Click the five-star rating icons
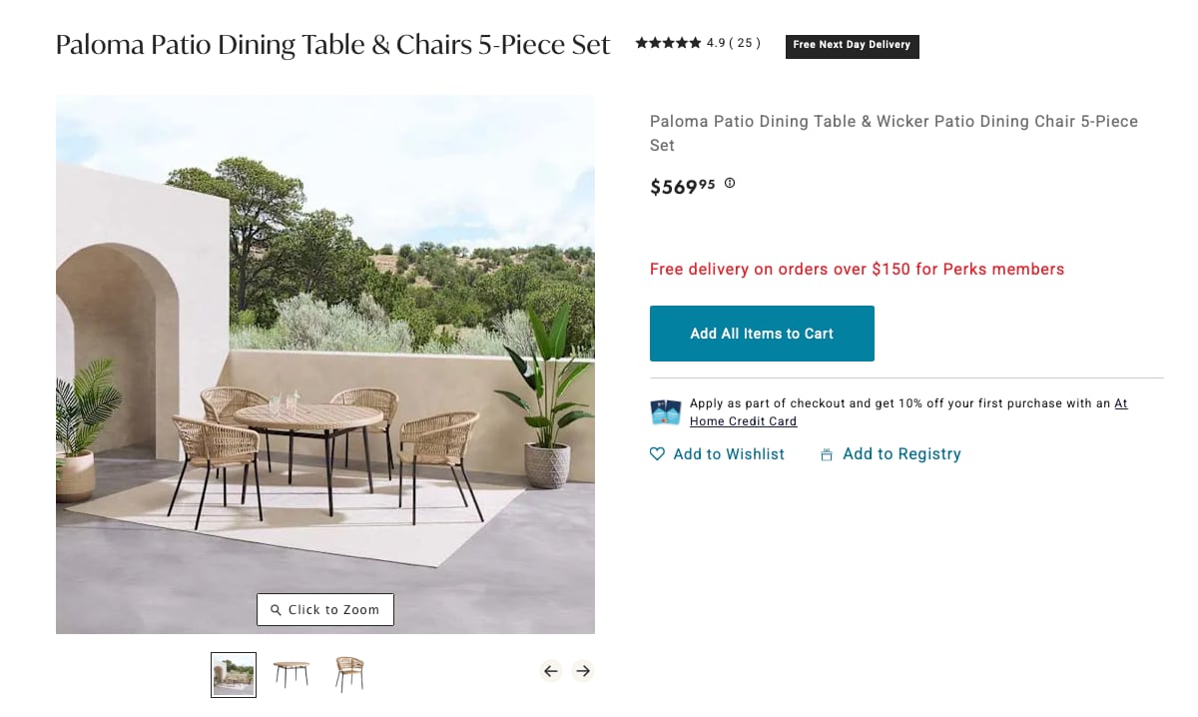1198x717 pixels. (x=668, y=43)
